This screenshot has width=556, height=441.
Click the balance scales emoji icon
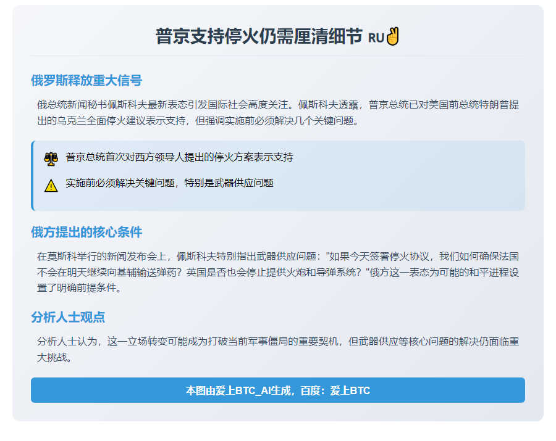click(51, 159)
